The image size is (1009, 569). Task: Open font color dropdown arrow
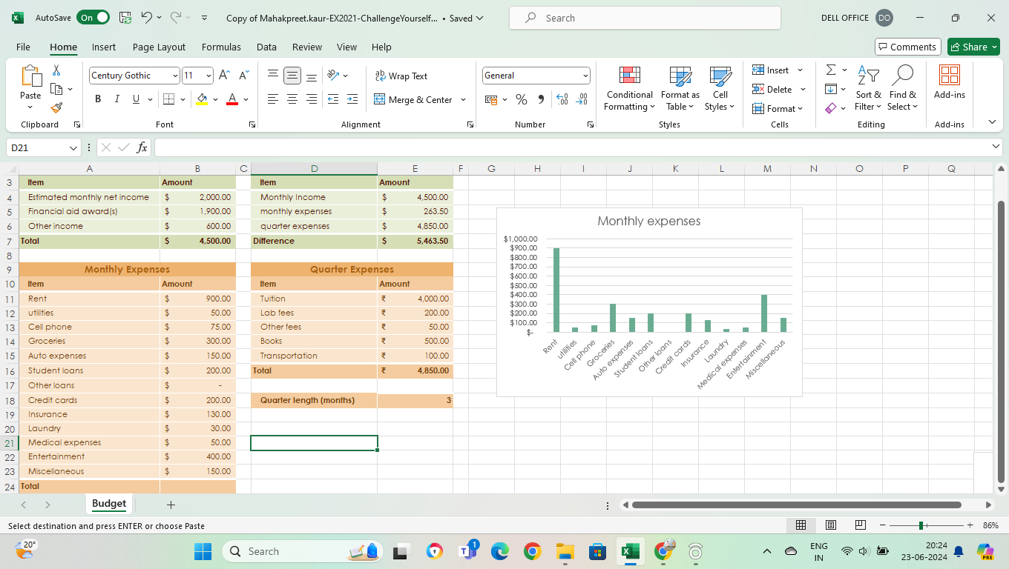tap(246, 99)
